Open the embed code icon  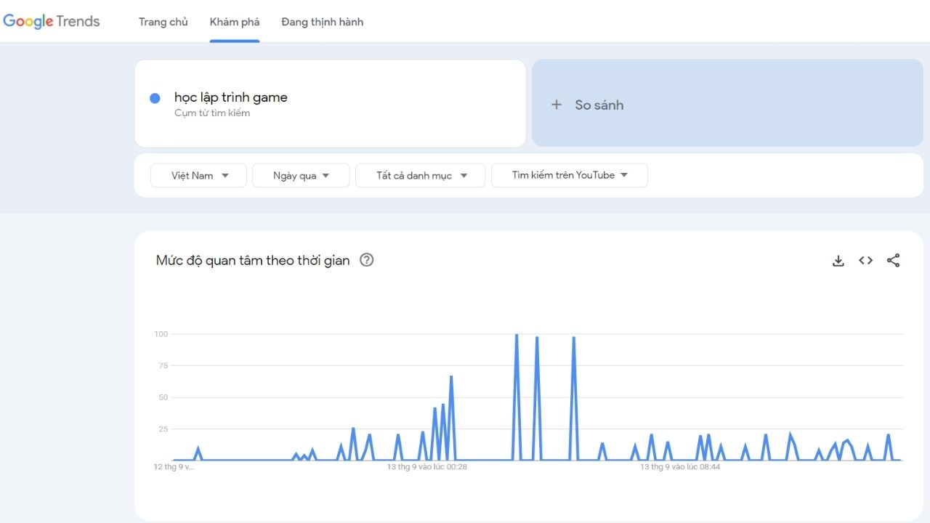pos(865,260)
